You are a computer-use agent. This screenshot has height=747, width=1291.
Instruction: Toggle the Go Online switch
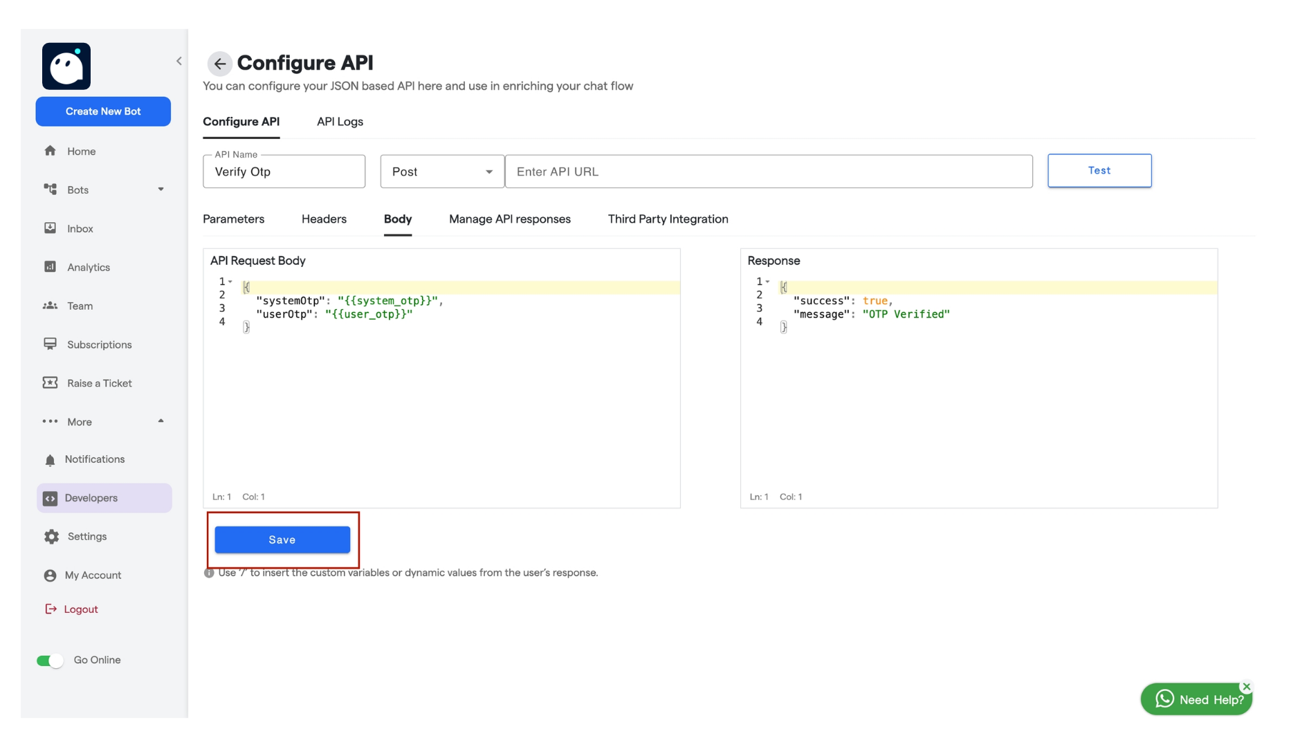coord(49,660)
